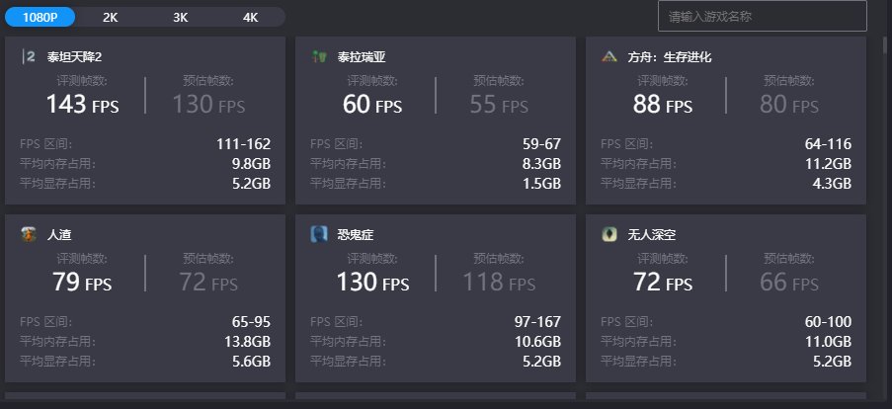This screenshot has height=409, width=892.
Task: Click the 泰坦天降2 game icon
Action: [x=29, y=56]
